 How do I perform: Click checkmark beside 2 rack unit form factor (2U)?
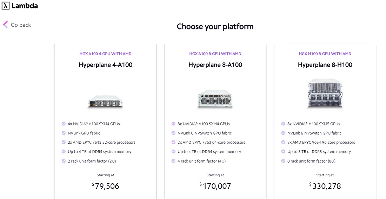point(64,161)
